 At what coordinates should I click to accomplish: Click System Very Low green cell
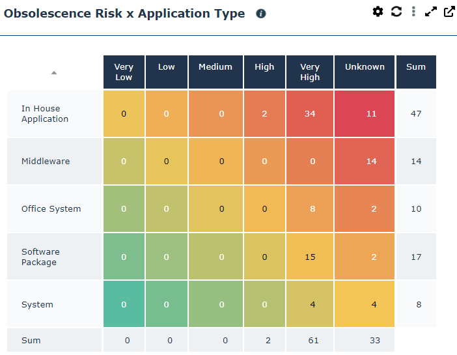pos(124,304)
